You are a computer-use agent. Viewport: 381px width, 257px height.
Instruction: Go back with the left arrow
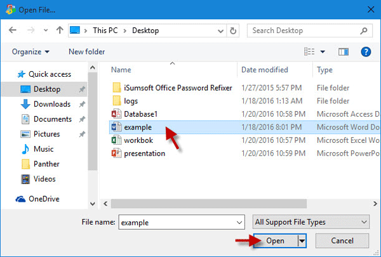pyautogui.click(x=13, y=30)
